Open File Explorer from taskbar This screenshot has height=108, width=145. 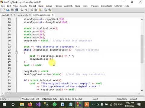[x=22, y=104]
